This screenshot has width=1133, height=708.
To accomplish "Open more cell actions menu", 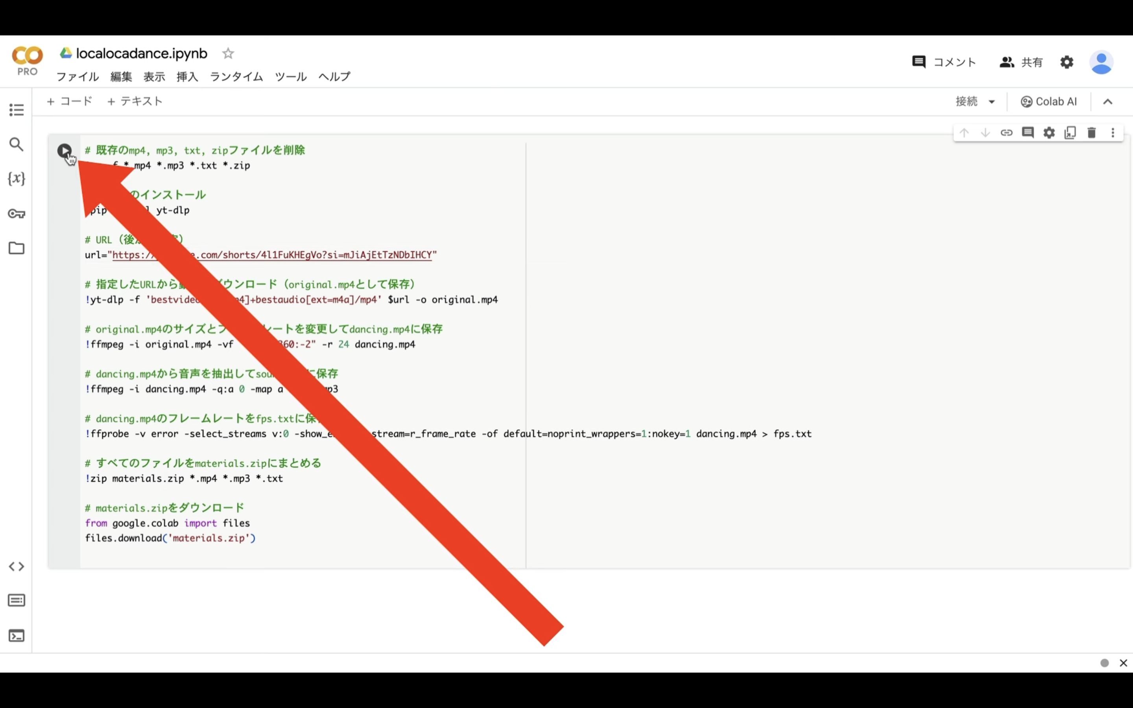I will [1113, 133].
